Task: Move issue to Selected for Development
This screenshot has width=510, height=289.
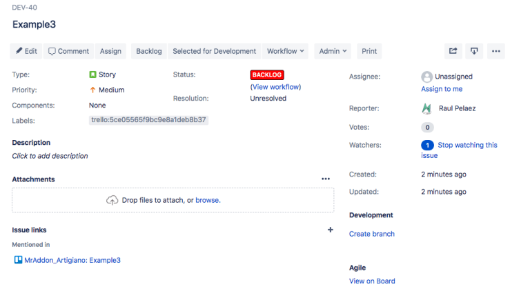Action: pos(214,51)
